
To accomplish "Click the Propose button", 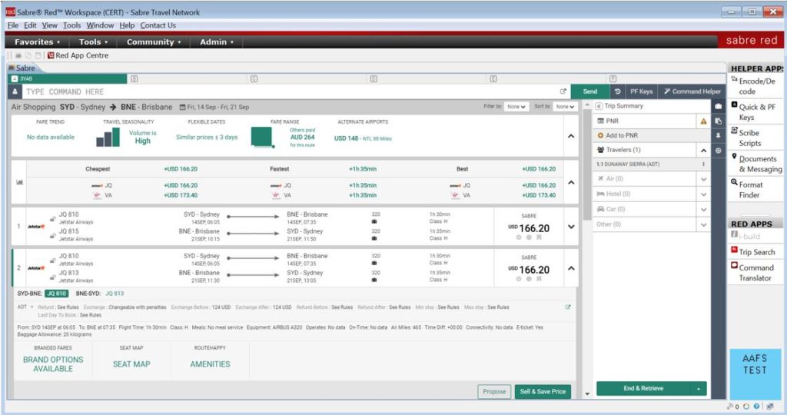I will (x=494, y=392).
